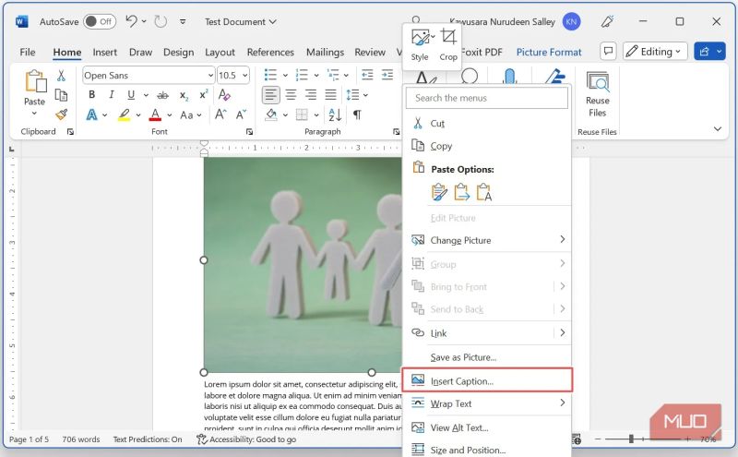738x457 pixels.
Task: Choose Insert Caption from context menu
Action: click(487, 380)
